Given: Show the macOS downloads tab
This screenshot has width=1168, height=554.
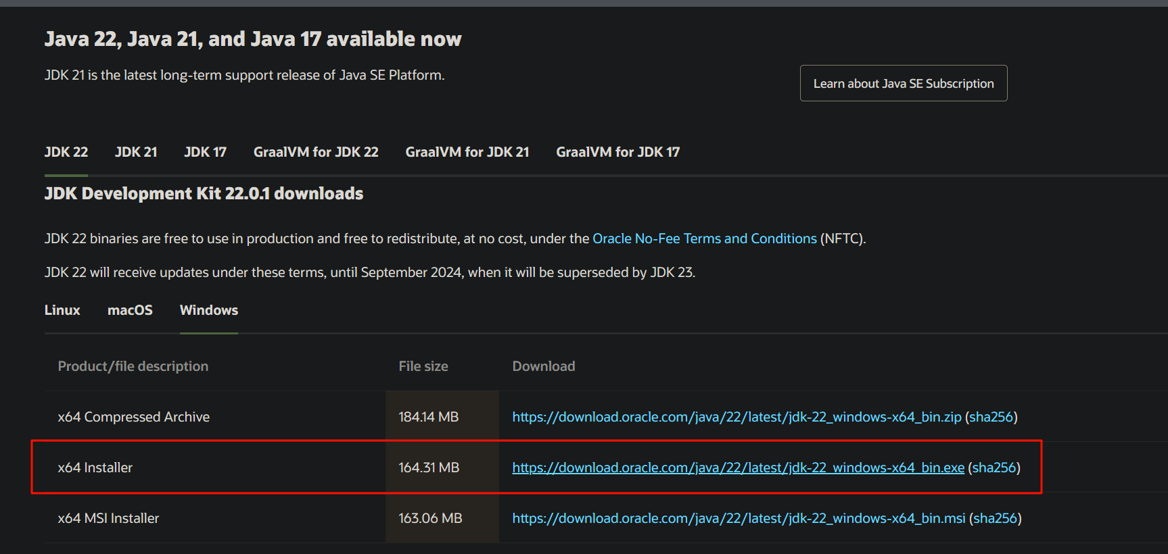Looking at the screenshot, I should 130,310.
